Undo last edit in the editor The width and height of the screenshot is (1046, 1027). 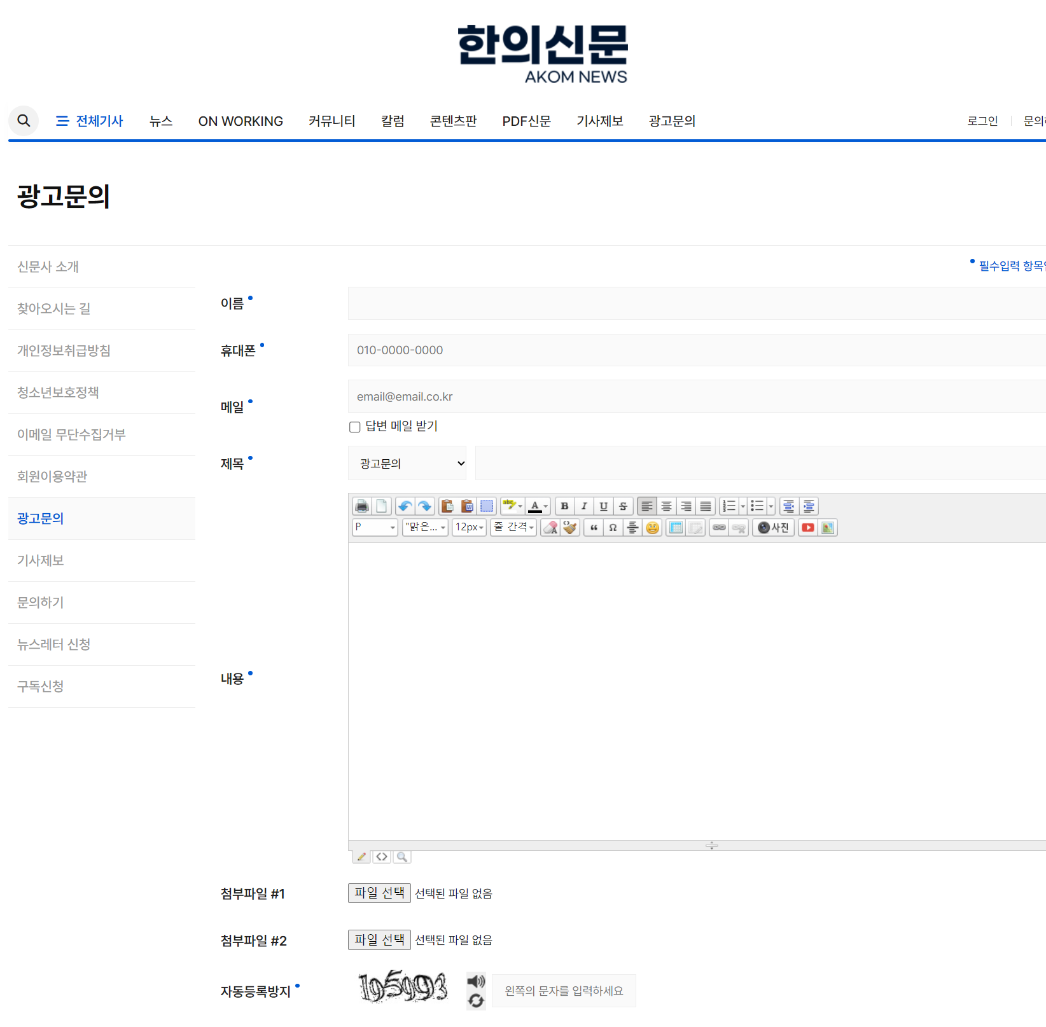click(405, 506)
